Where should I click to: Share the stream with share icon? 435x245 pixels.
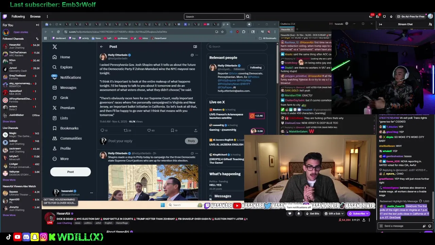click(x=364, y=220)
